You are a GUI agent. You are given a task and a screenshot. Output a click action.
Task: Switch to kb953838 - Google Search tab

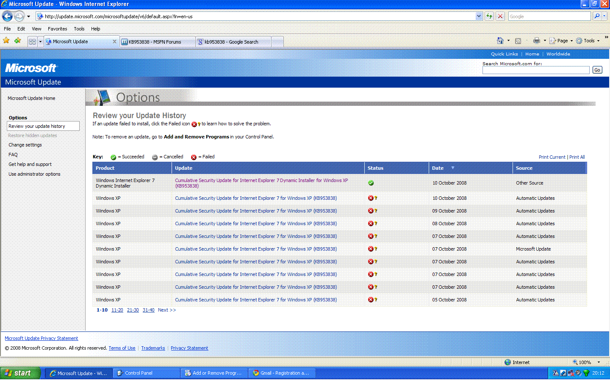tap(233, 42)
